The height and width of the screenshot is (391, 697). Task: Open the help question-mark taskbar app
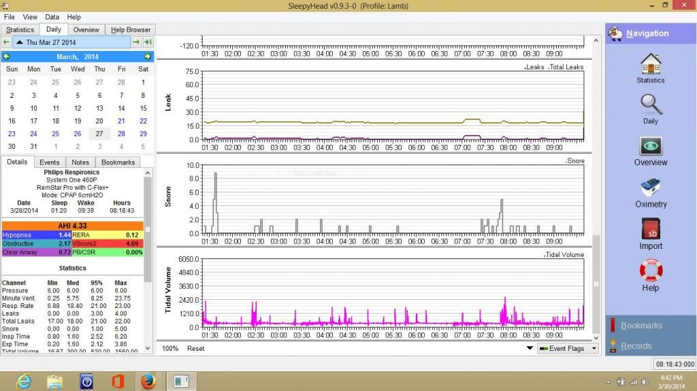click(86, 381)
